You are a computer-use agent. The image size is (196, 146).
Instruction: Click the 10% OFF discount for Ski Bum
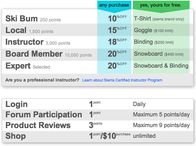(117, 19)
